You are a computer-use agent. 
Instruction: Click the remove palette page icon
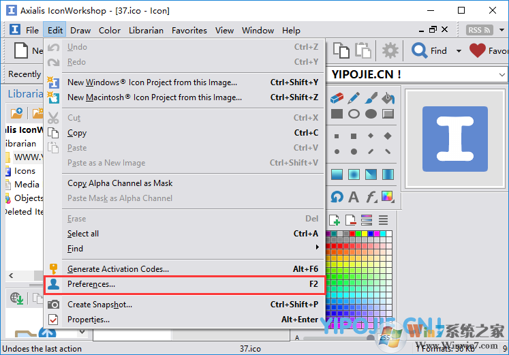pyautogui.click(x=351, y=220)
